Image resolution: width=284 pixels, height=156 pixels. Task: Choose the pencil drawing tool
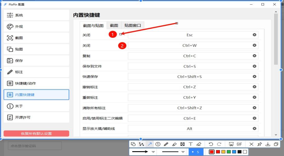tap(166, 144)
